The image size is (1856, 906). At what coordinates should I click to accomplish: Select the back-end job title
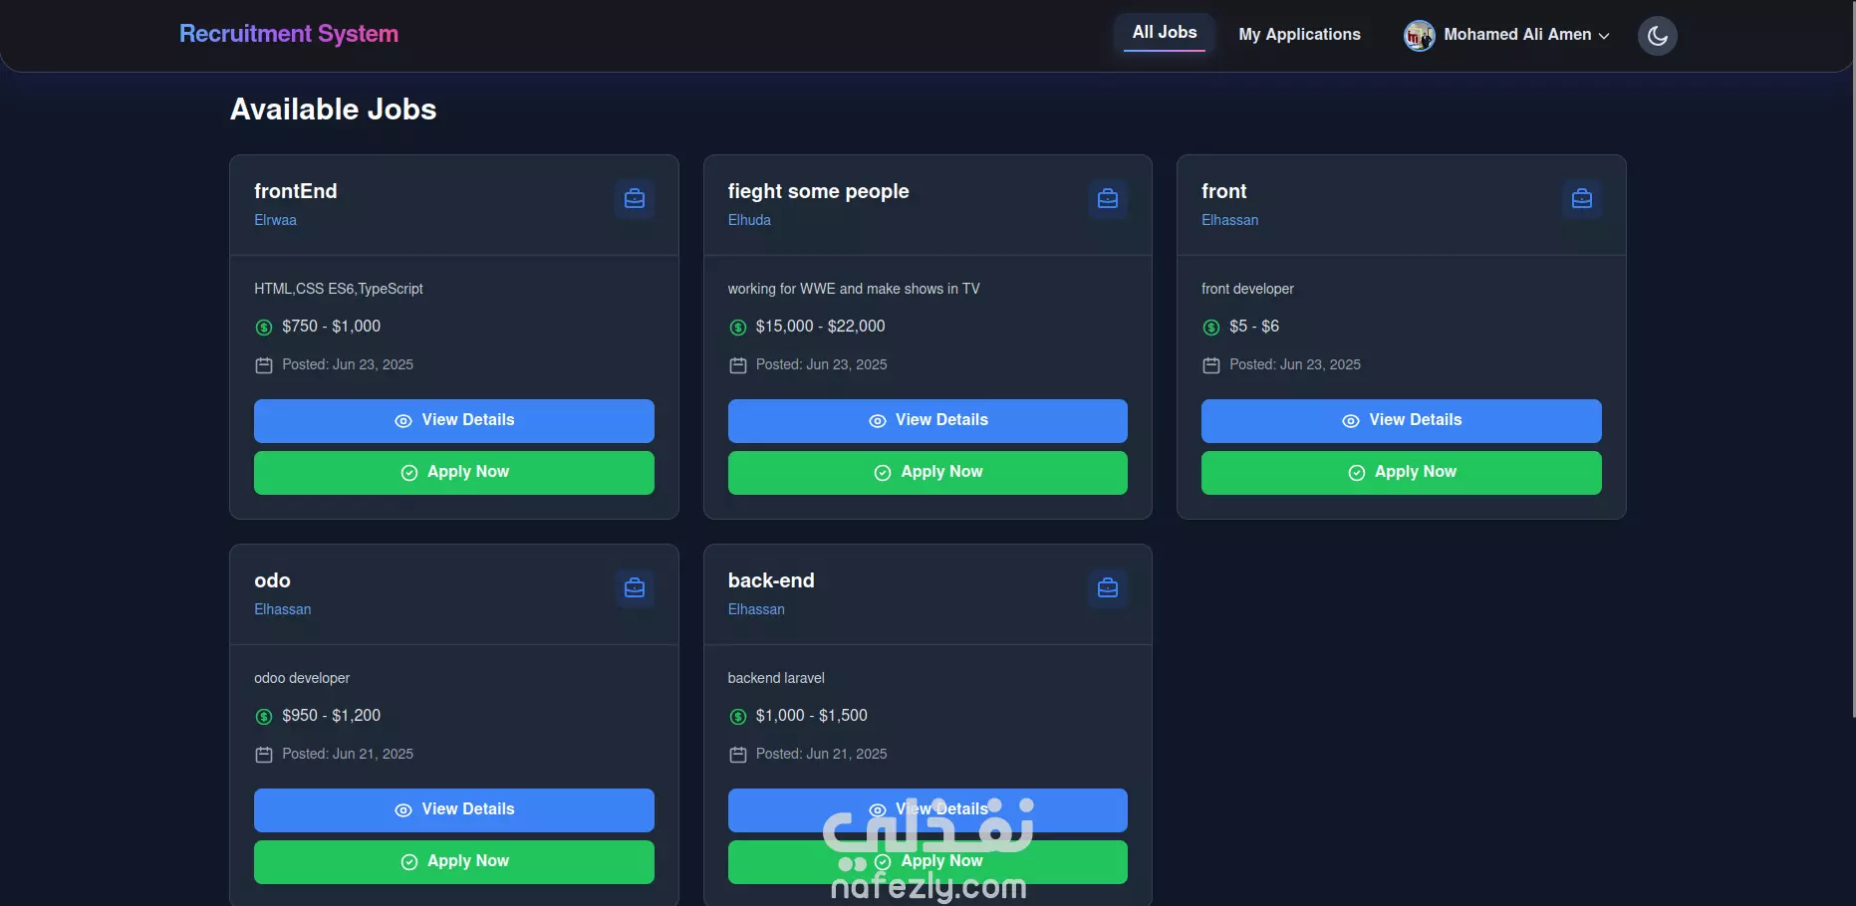click(771, 580)
